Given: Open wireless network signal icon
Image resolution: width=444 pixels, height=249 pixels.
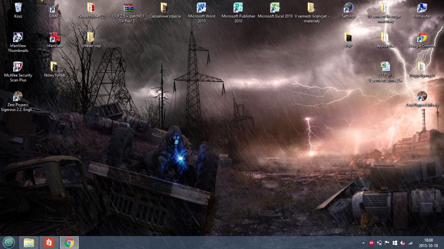Looking at the screenshot, I should tap(410, 243).
